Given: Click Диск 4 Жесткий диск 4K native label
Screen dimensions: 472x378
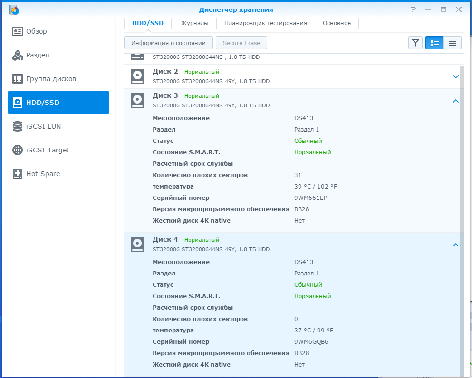Looking at the screenshot, I should pyautogui.click(x=192, y=365).
